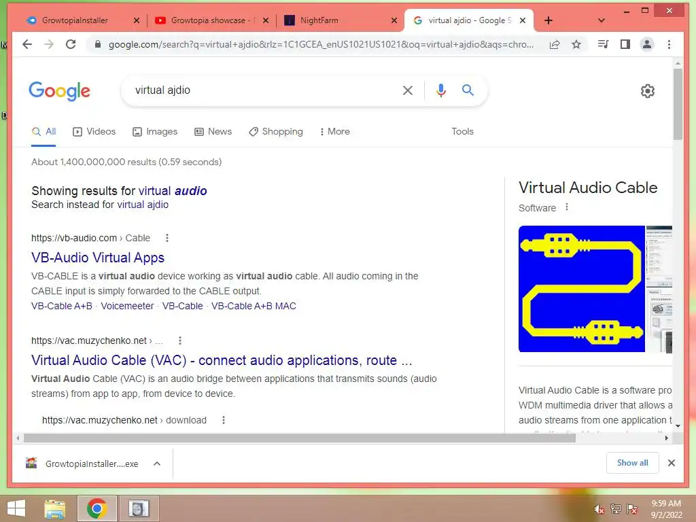Viewport: 696px width, 522px height.
Task: Expand the More search filters menu
Action: (334, 131)
